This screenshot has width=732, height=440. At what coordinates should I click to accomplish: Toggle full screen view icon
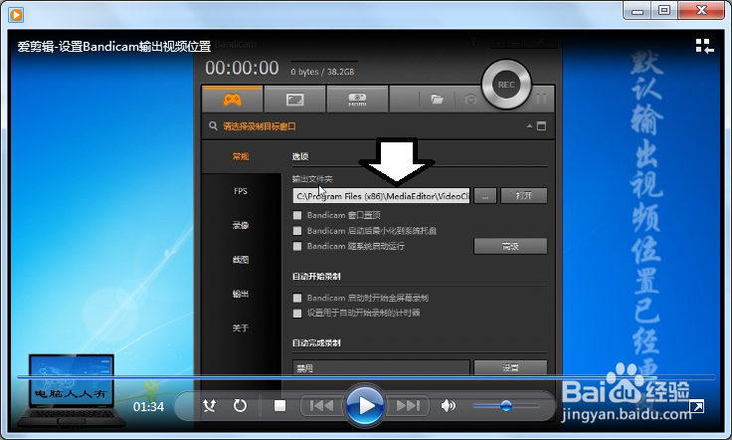pyautogui.click(x=696, y=406)
